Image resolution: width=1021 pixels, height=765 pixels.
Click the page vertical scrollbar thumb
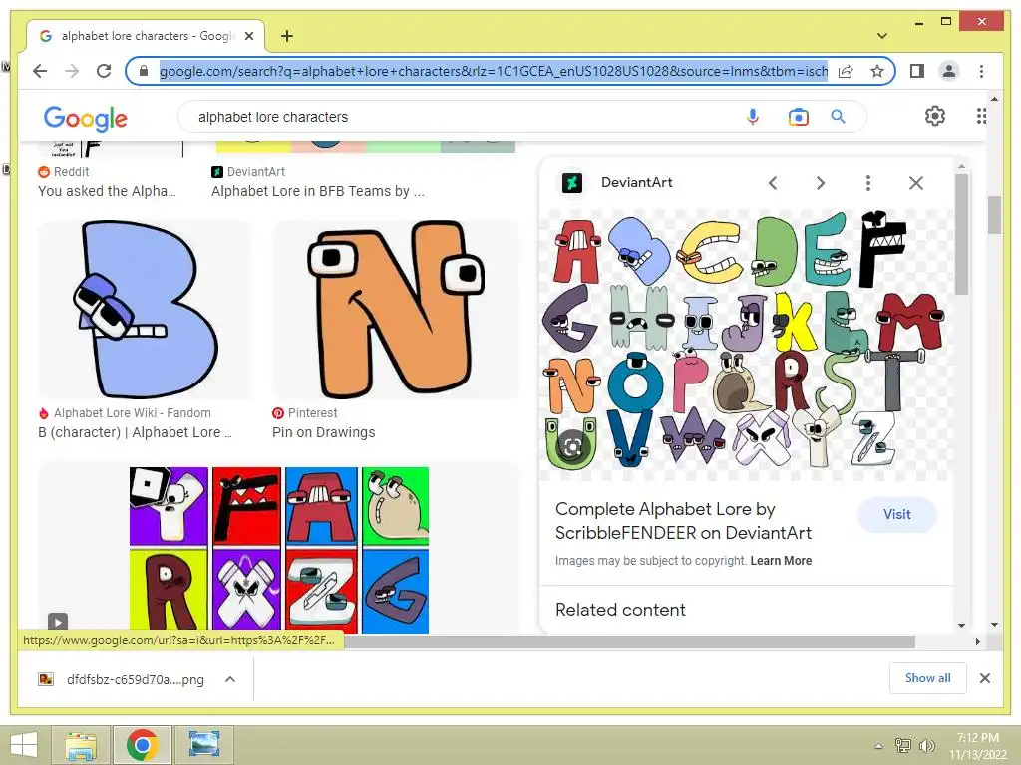(x=994, y=215)
